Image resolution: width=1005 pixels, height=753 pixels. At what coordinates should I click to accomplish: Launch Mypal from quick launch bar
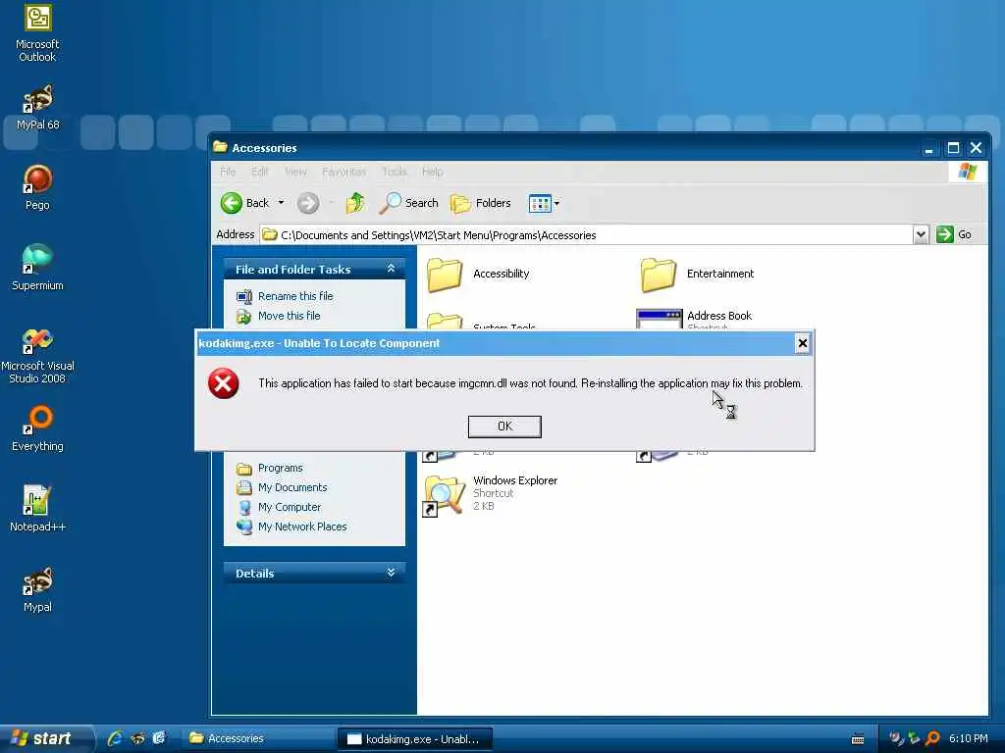click(x=137, y=738)
